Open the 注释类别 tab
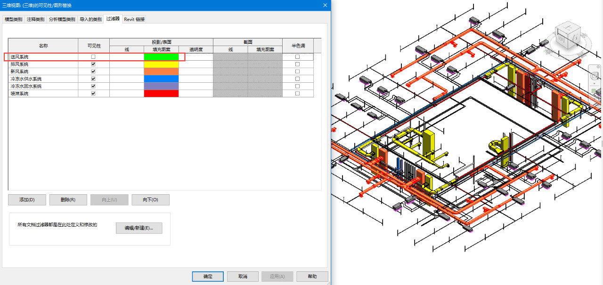Screen dimensions: 603x285 pos(36,19)
